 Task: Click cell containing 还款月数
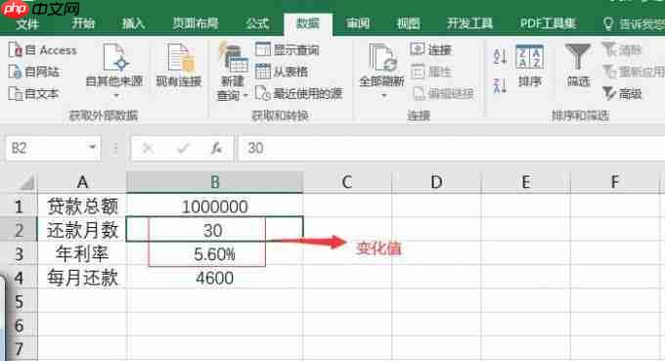coord(82,230)
